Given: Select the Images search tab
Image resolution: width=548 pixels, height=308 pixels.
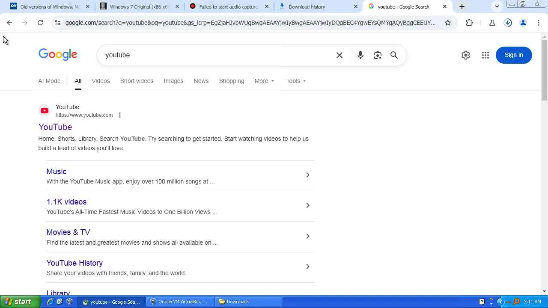Looking at the screenshot, I should [173, 81].
